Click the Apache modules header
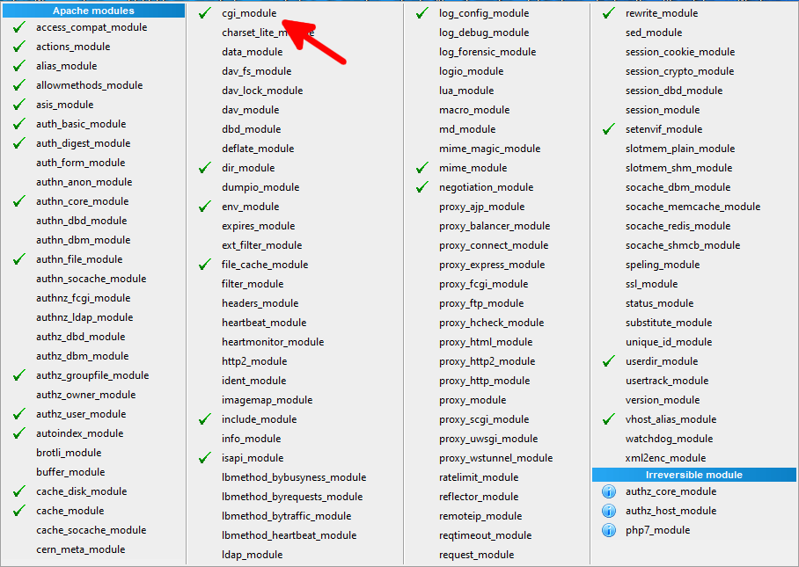 pyautogui.click(x=92, y=10)
